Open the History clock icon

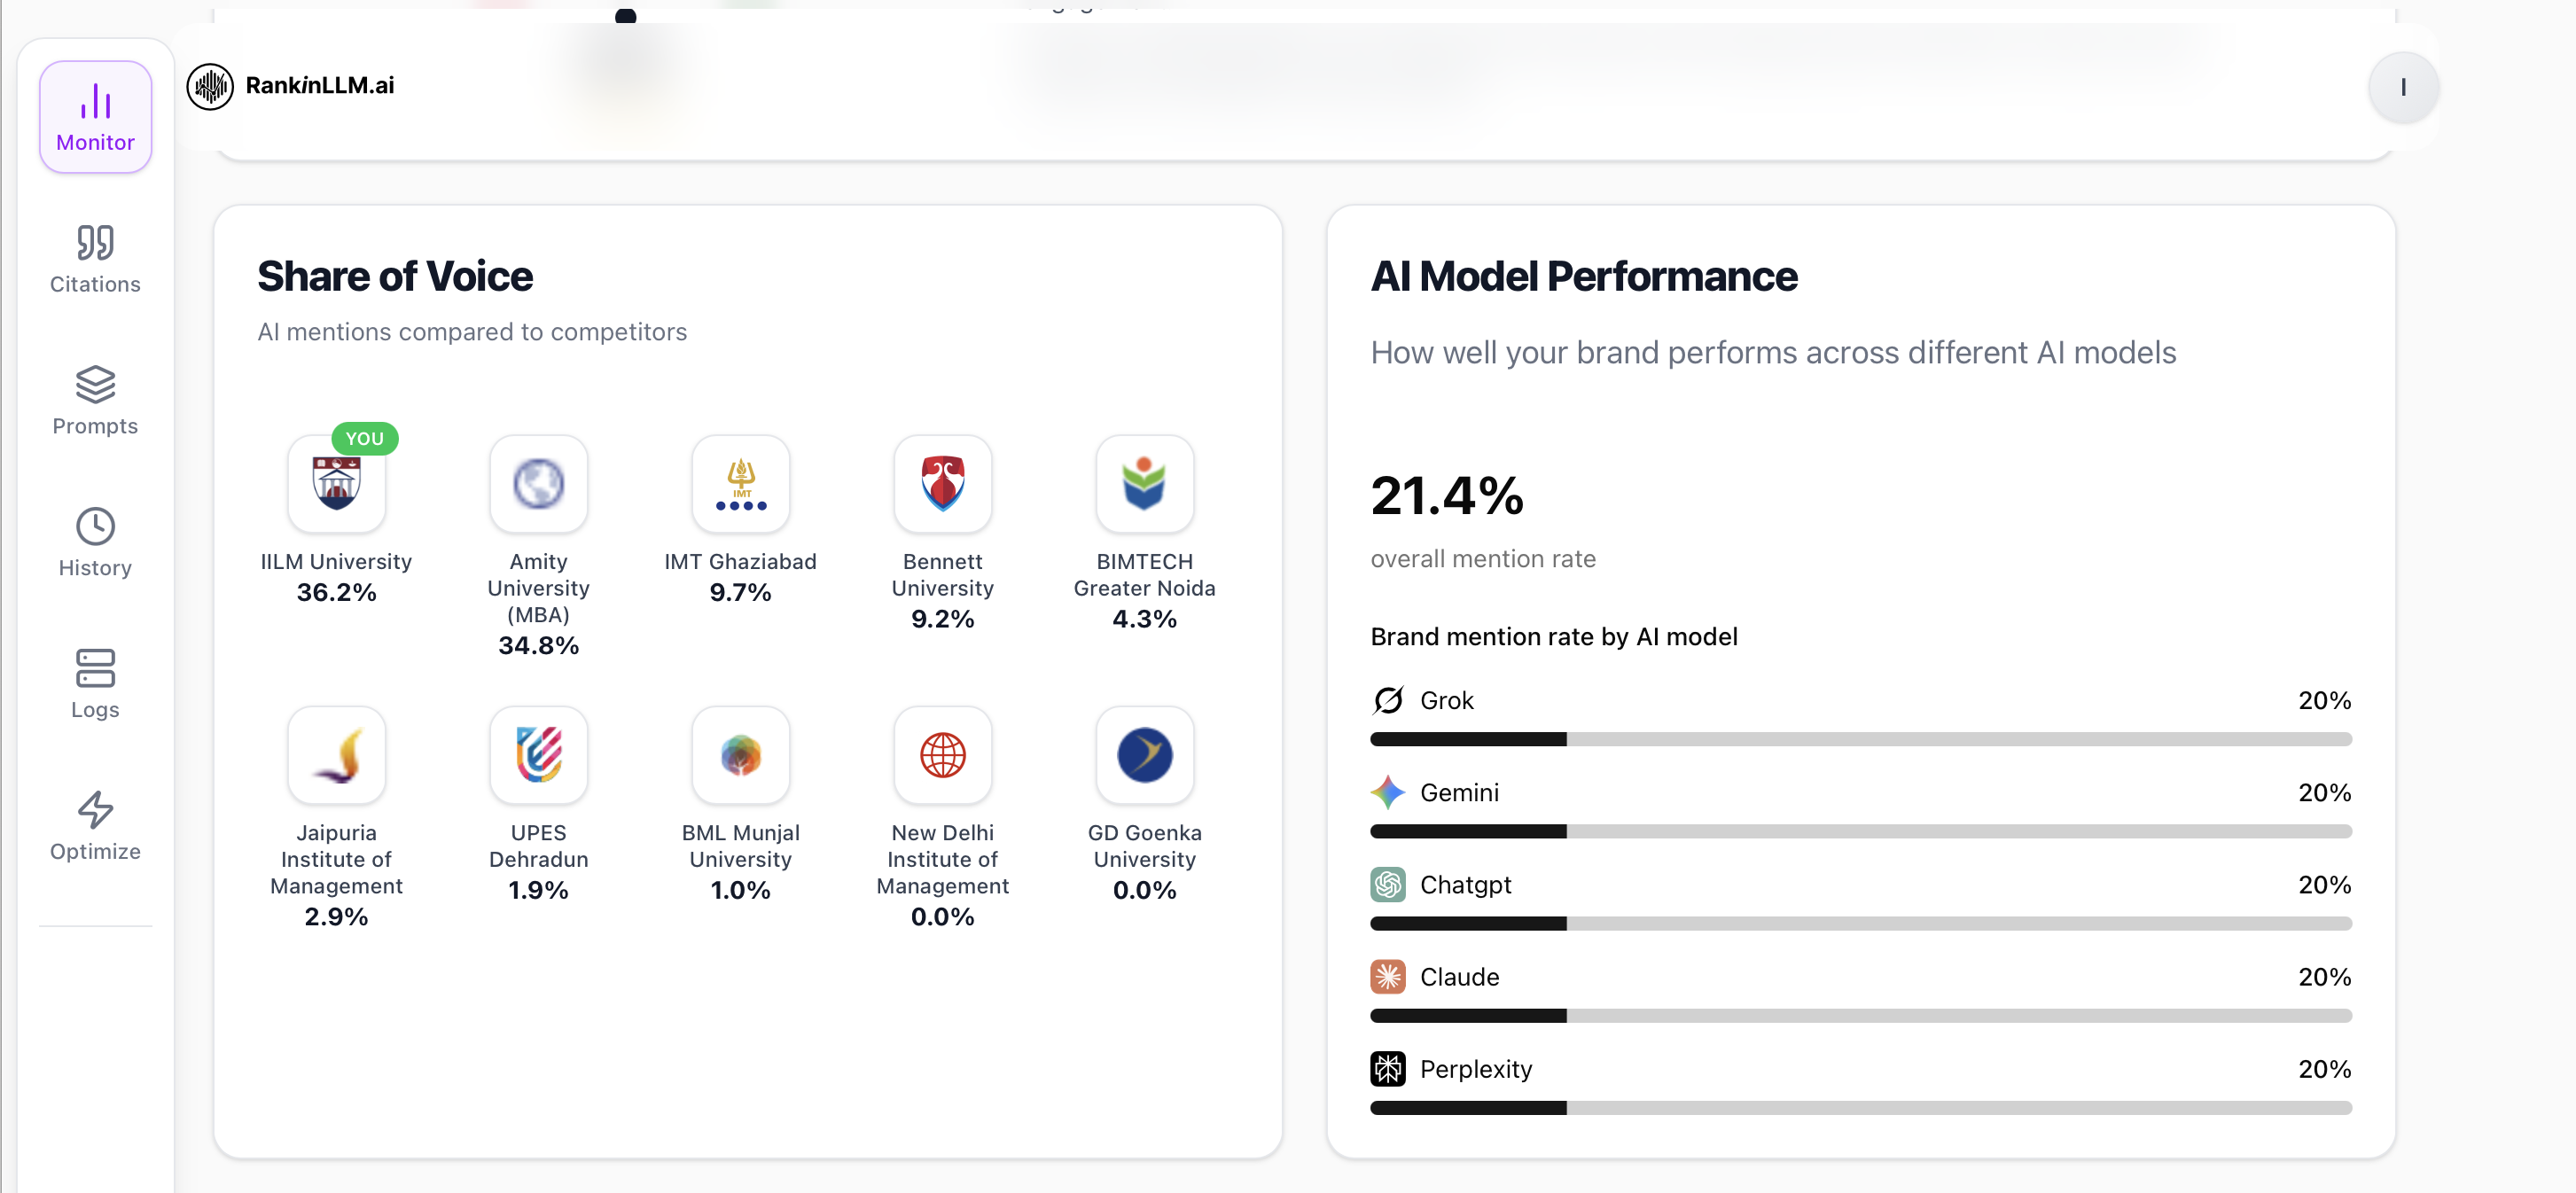tap(95, 526)
